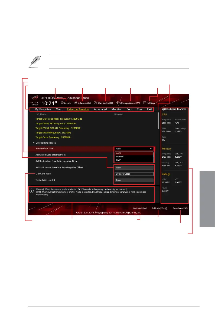
Task: Select AVX Instruction Core Ratio Negative Offset
Action: pos(57,161)
